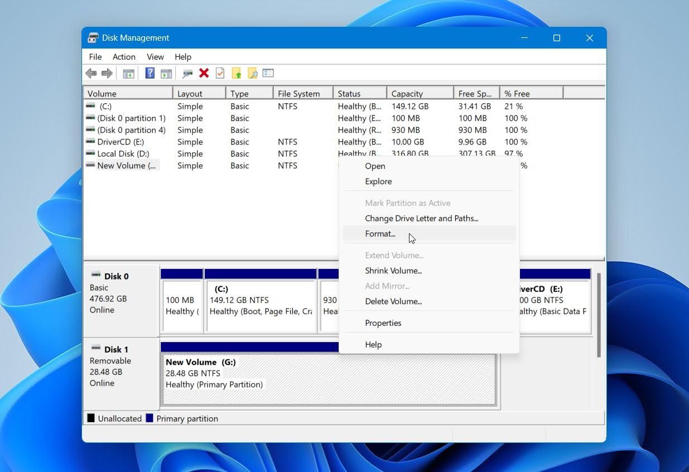
Task: Sort by the Volume column header
Action: [x=128, y=94]
